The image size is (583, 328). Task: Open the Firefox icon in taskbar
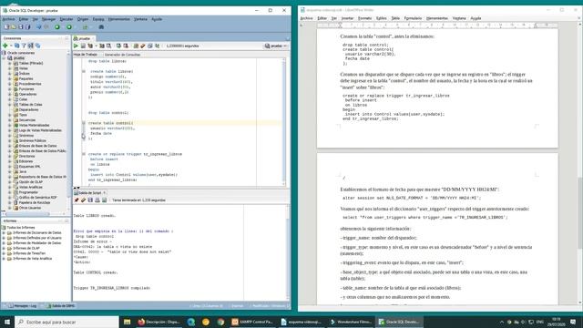[x=141, y=322]
